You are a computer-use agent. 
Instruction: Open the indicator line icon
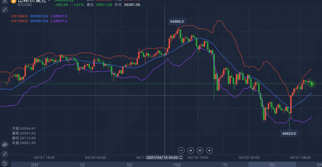[x=5, y=163]
